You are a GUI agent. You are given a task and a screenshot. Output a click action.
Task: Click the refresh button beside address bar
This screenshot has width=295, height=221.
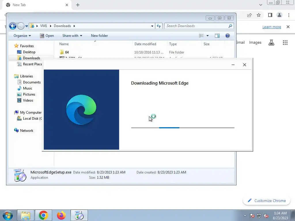[x=159, y=26]
